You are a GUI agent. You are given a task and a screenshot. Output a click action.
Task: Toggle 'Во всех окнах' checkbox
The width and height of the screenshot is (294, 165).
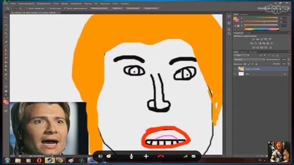[x=48, y=8]
